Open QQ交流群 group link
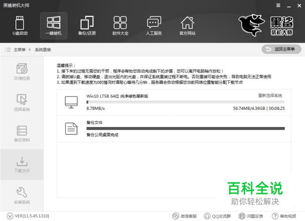This screenshot has height=221, width=305. [x=217, y=216]
